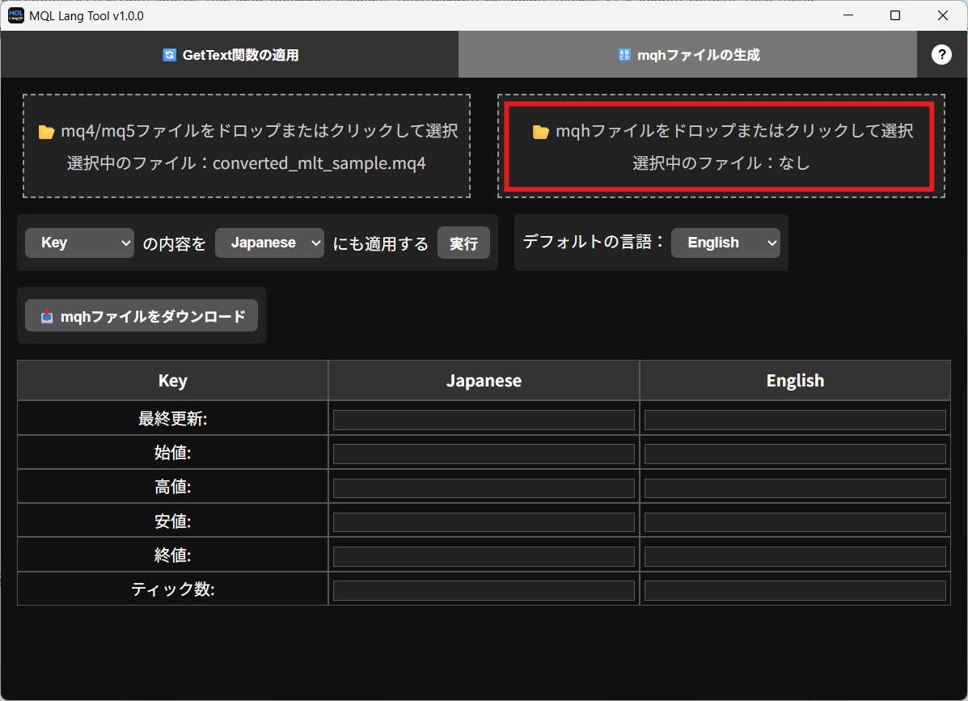Click the refresh icon on GetText関数の適用 tab
This screenshot has width=968, height=701.
pos(169,55)
